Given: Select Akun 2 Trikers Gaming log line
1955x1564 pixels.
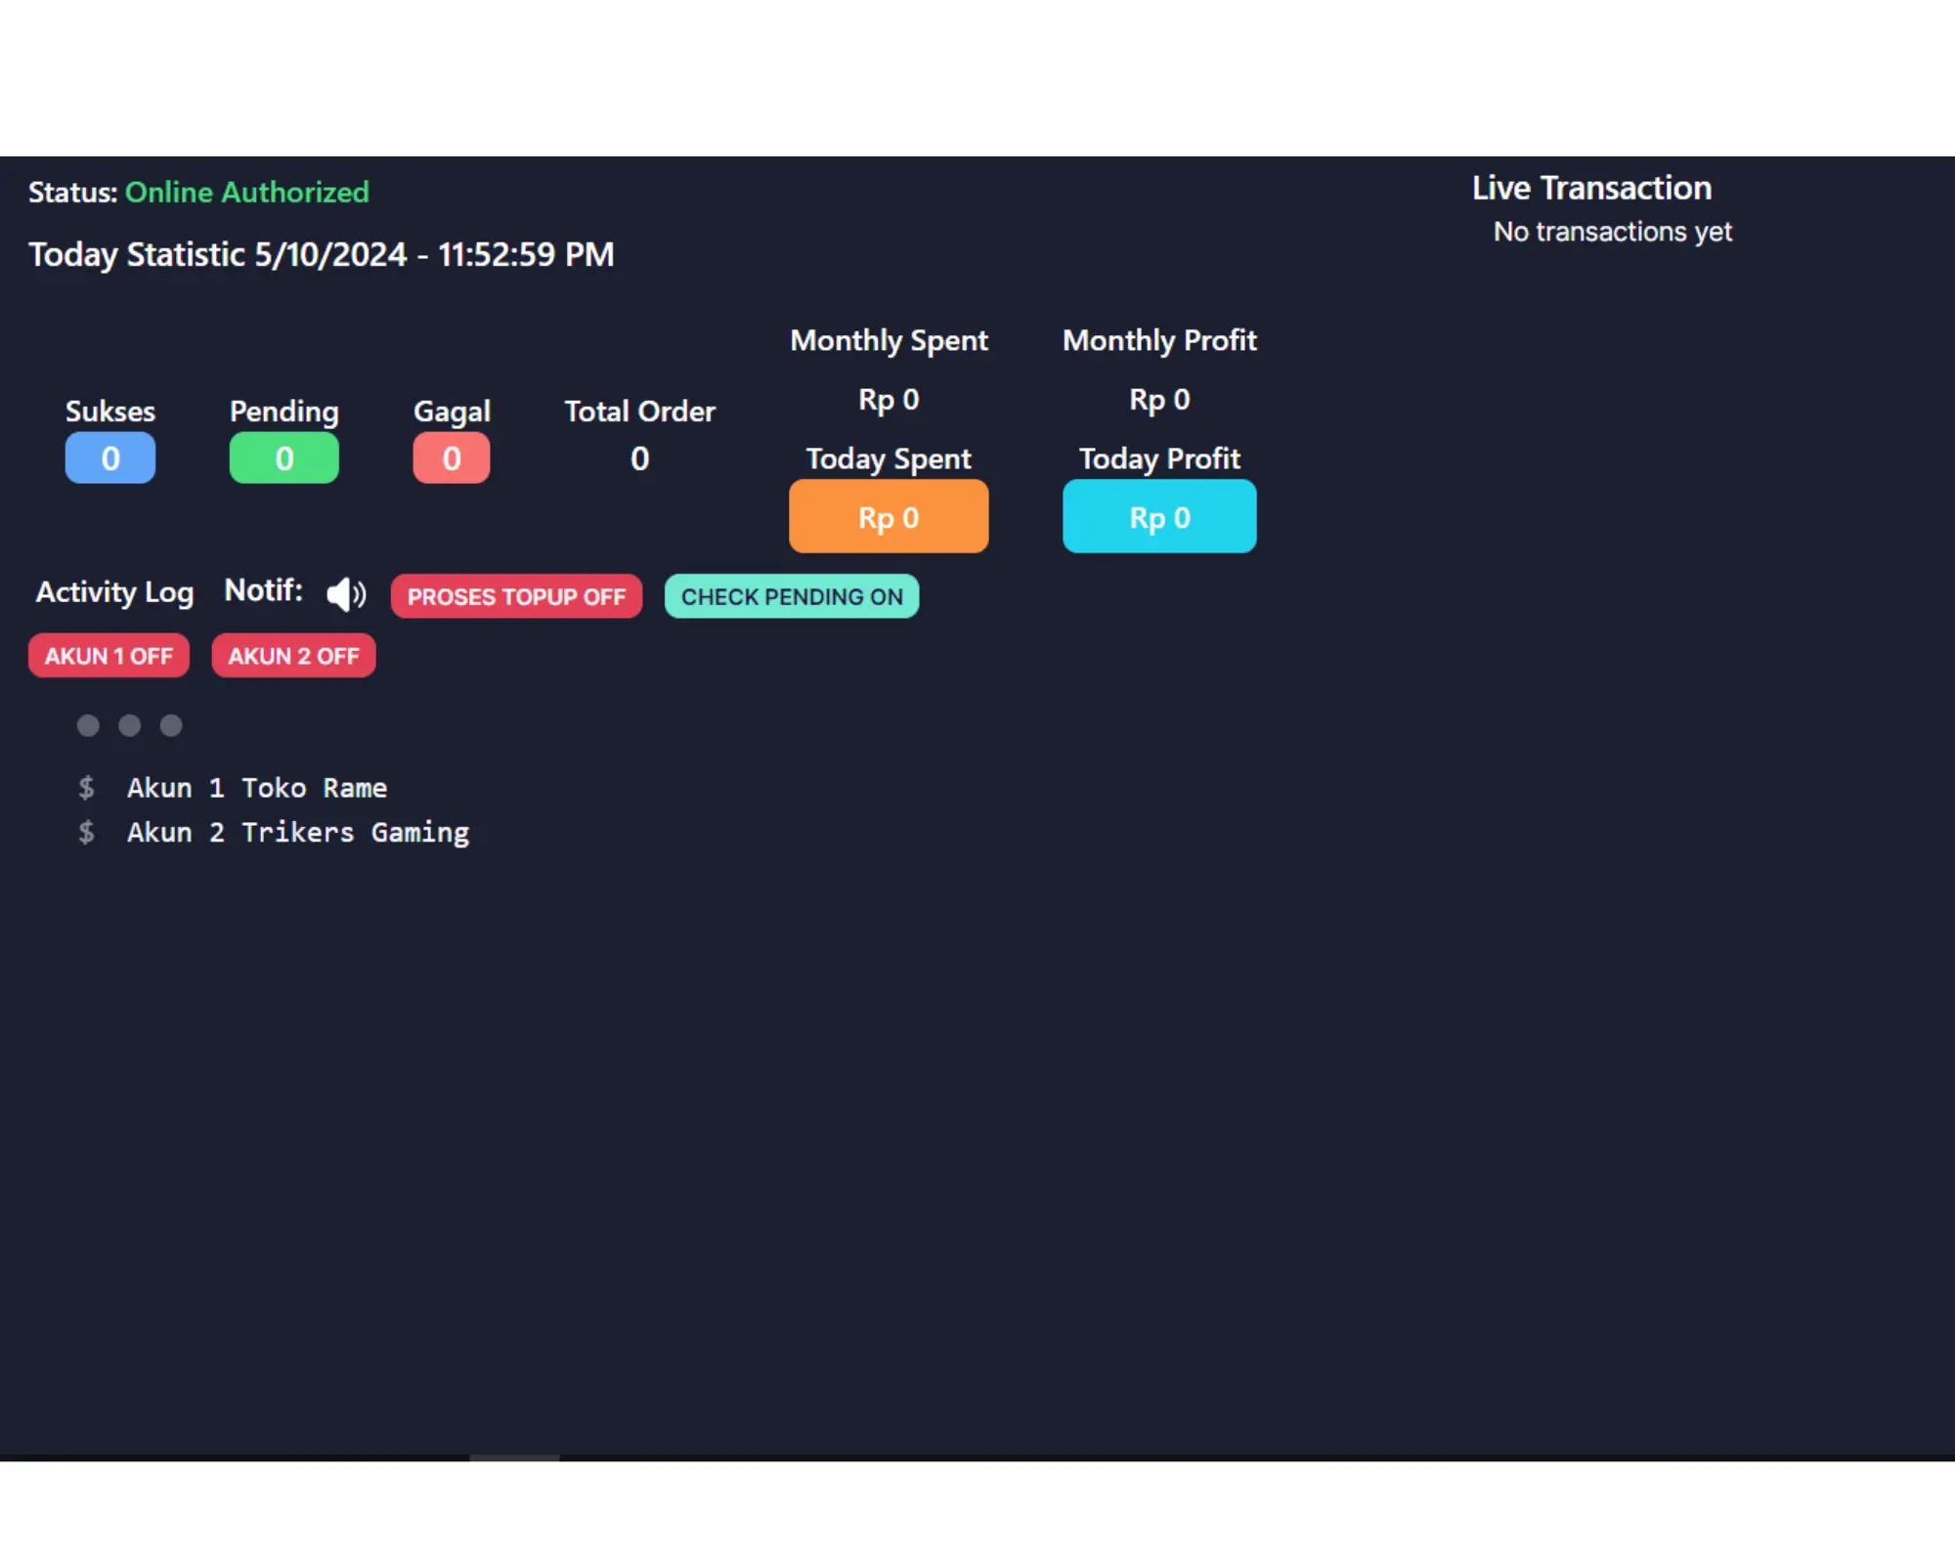Looking at the screenshot, I should point(297,833).
